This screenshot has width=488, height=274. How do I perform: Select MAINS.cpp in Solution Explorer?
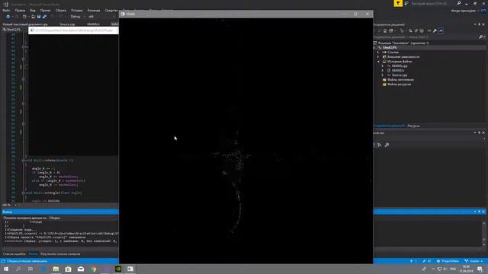click(400, 66)
